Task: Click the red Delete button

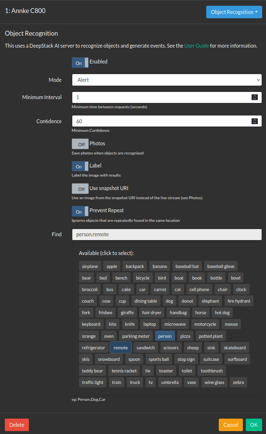Action: click(17, 425)
